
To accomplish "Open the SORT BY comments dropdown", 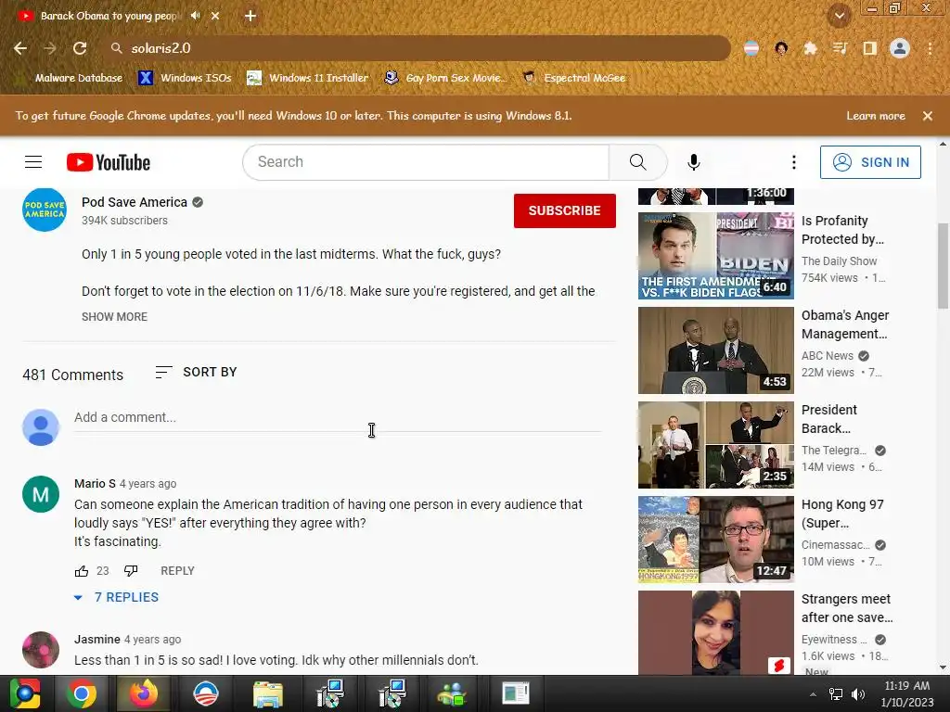I will coord(196,373).
